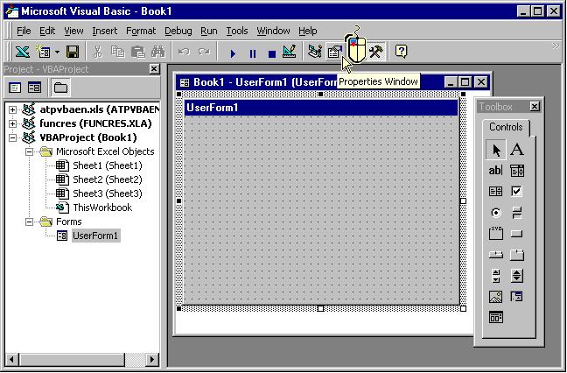
Task: Close the Project - VBAProject panel
Action: (x=154, y=69)
